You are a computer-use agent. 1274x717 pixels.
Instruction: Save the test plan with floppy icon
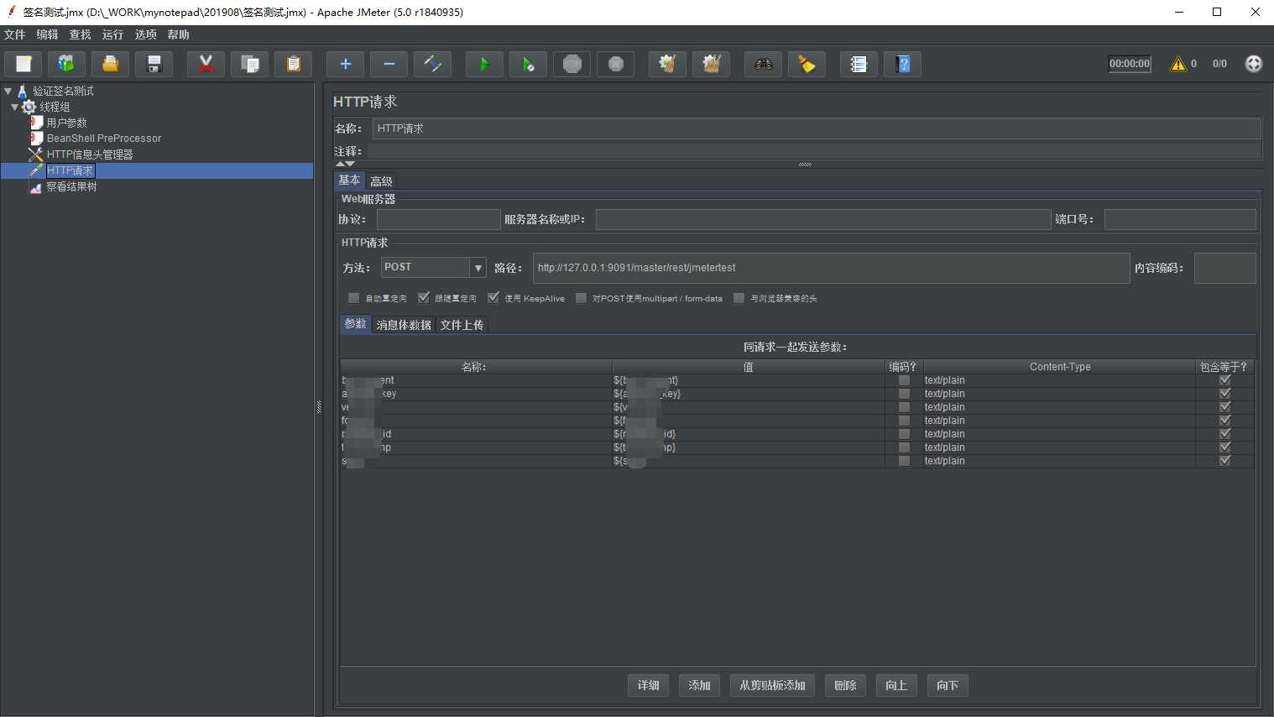(x=154, y=64)
